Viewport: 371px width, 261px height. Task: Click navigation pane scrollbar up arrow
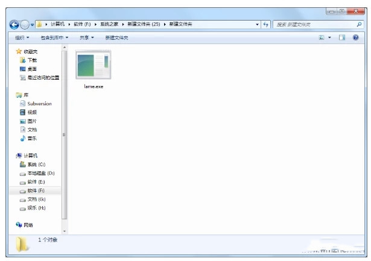(65, 48)
